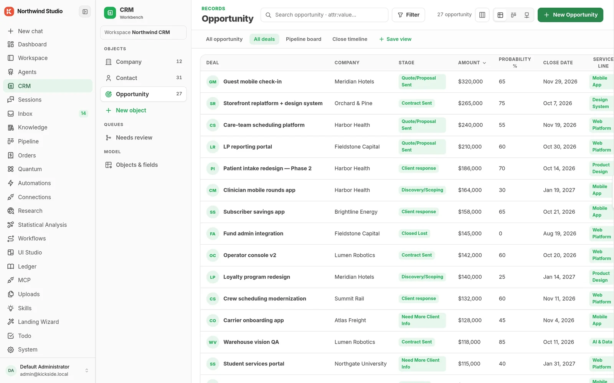Open MCP in the sidebar
Image resolution: width=614 pixels, height=383 pixels.
click(48, 280)
